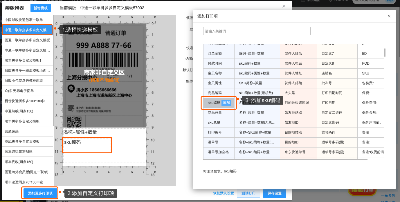Open the 申通热敏(网点150) template
Screen dimensions: 400x202
point(19,111)
